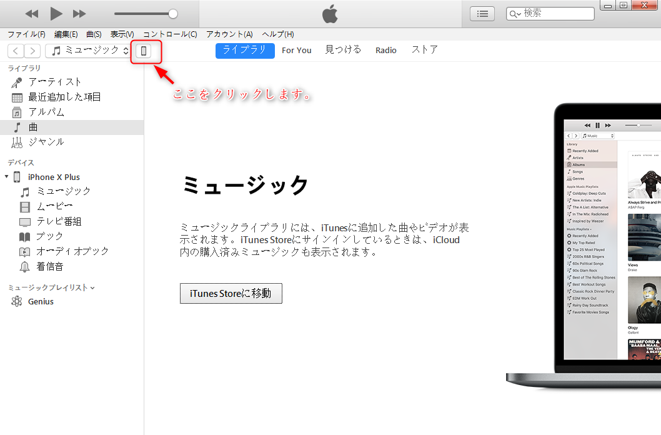Open ブック under the device
The image size is (661, 435).
click(x=50, y=236)
